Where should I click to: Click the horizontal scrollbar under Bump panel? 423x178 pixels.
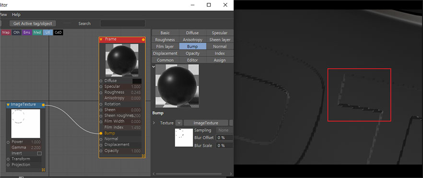click(x=189, y=174)
